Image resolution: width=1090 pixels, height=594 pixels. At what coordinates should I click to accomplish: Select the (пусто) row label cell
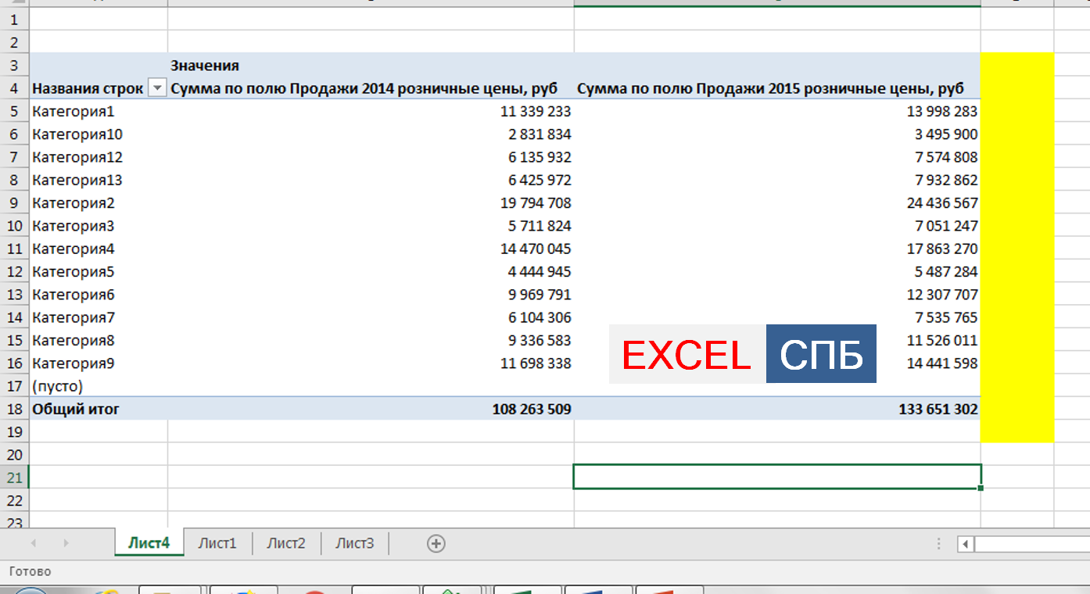coord(58,386)
